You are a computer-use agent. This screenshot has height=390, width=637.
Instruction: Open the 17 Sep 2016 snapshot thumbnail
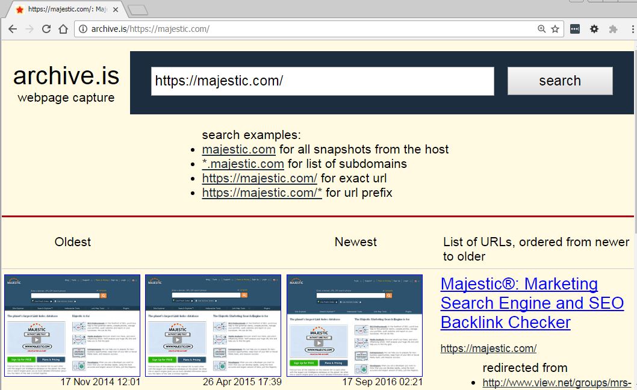(x=355, y=326)
